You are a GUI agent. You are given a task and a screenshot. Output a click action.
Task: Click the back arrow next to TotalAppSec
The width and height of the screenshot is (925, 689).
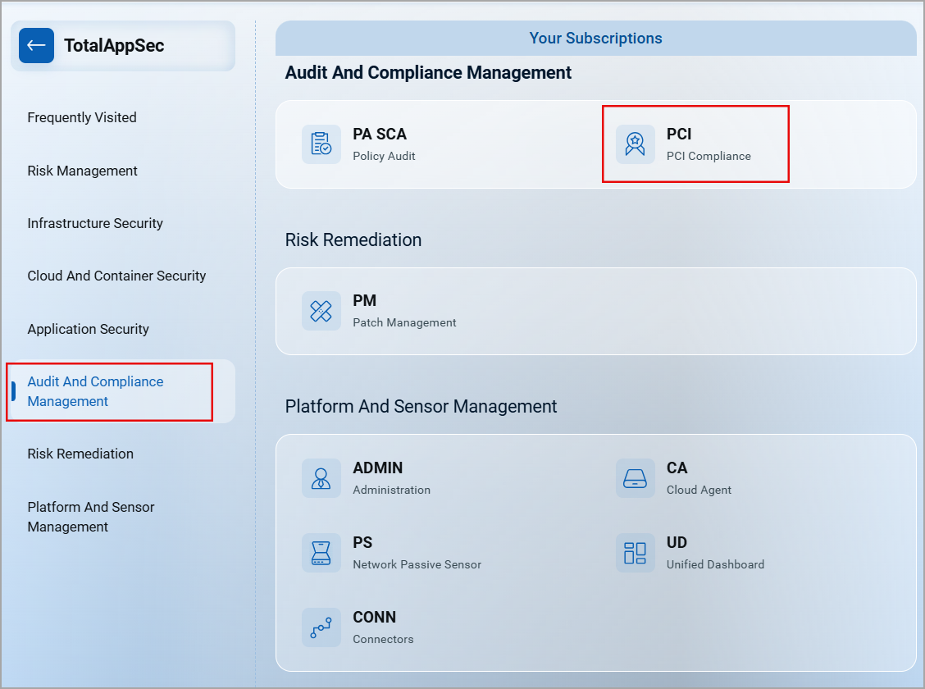(36, 45)
